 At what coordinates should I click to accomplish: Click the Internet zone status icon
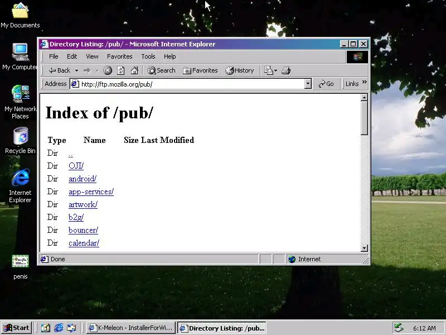click(x=292, y=259)
